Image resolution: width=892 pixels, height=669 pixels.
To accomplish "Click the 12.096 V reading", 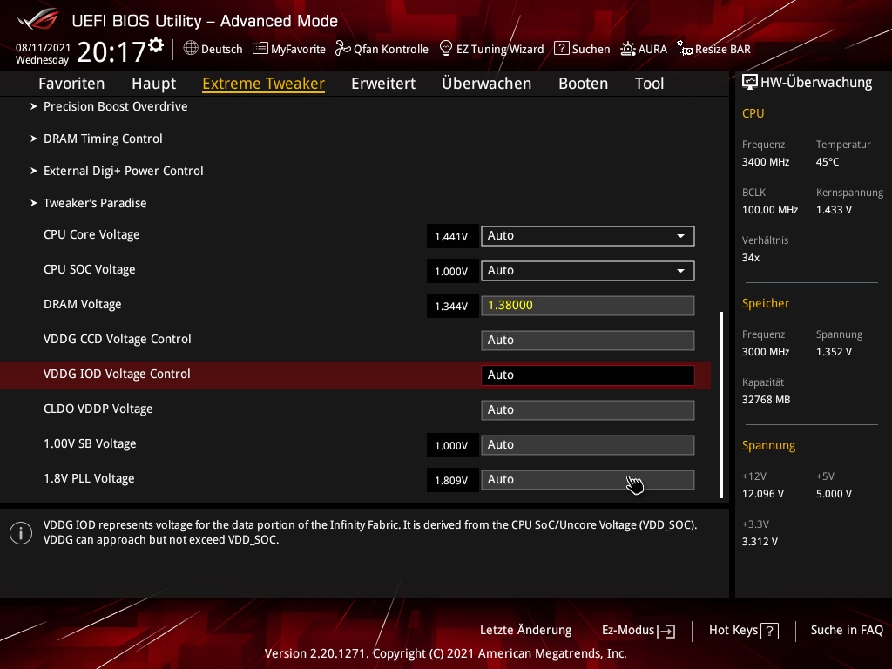I will click(x=763, y=494).
